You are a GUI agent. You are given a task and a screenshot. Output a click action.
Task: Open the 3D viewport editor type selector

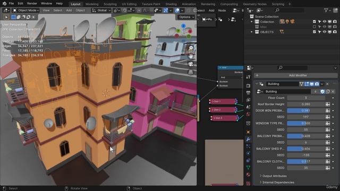point(6,10)
